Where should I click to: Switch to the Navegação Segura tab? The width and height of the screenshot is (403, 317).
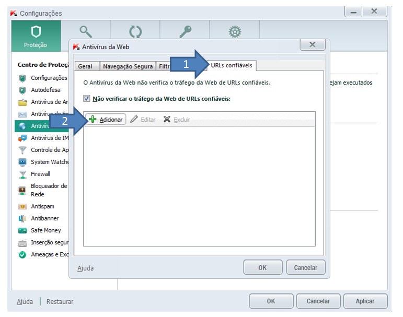pyautogui.click(x=128, y=66)
